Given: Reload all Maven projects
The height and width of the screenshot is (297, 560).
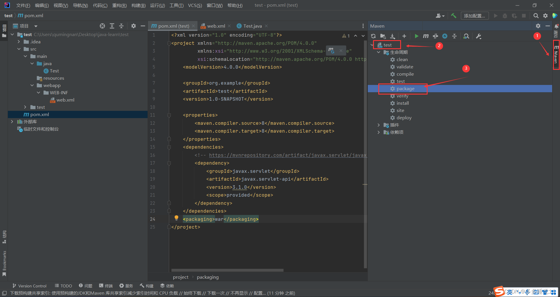Looking at the screenshot, I should (x=373, y=36).
